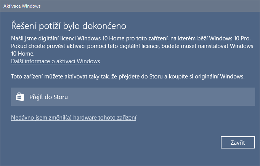Click the empty right side of Store bar

point(191,97)
